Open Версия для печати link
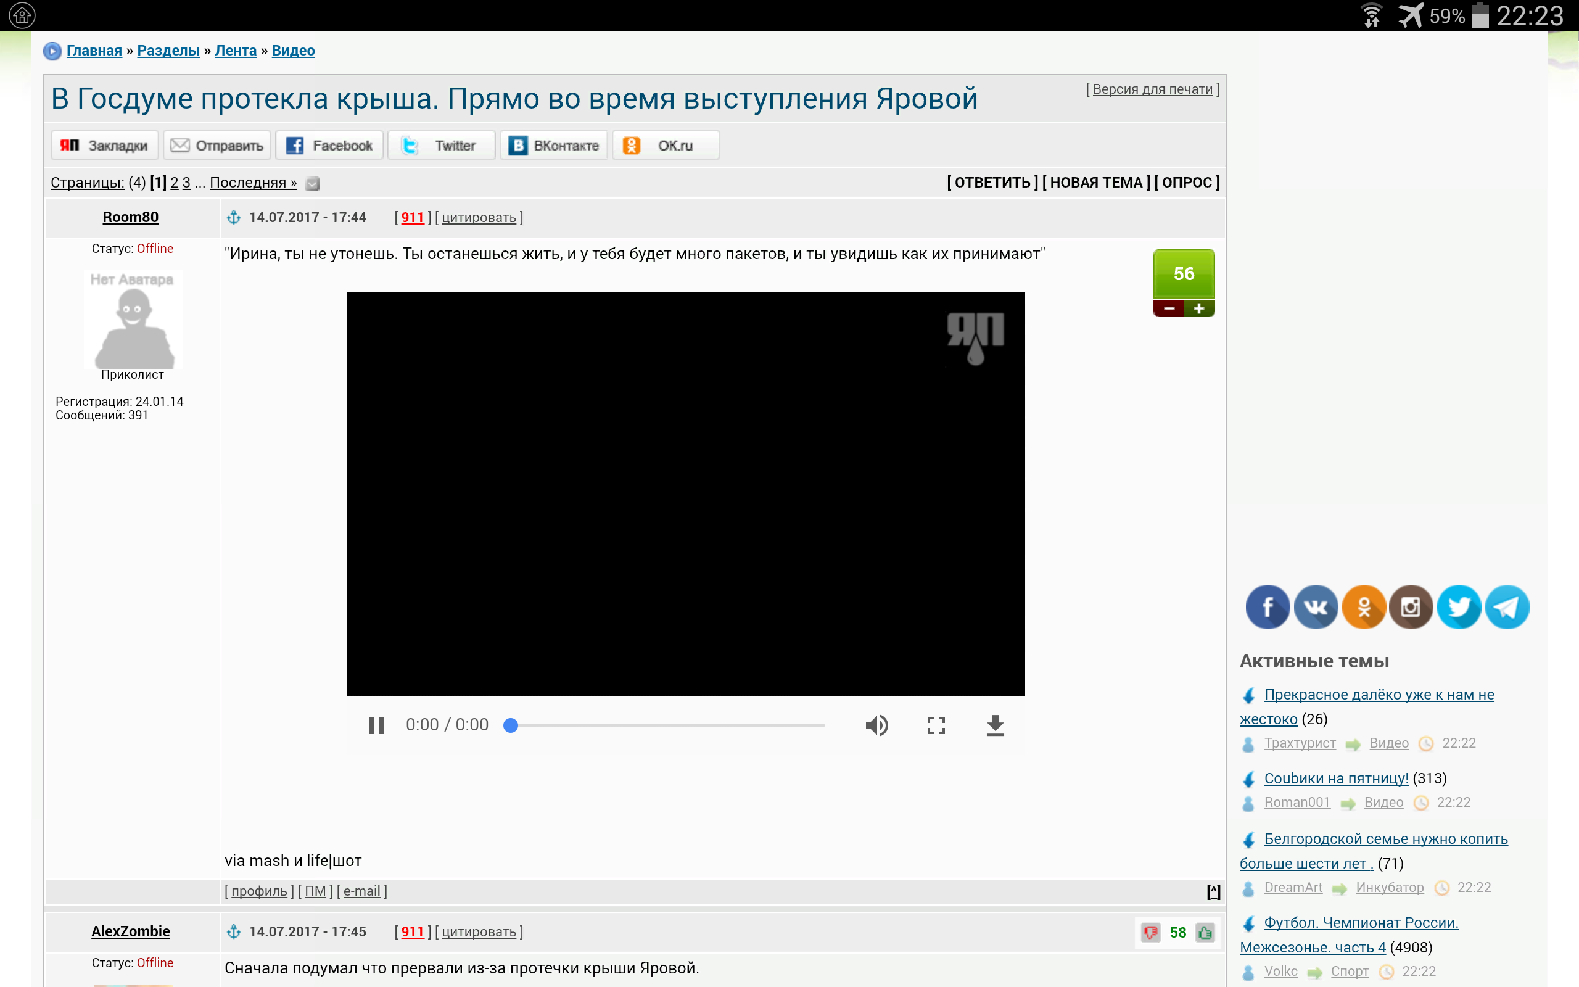 click(x=1152, y=89)
